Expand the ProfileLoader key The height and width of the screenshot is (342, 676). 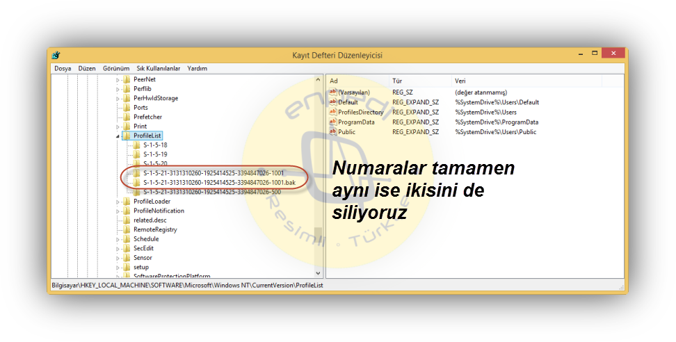[x=118, y=202]
